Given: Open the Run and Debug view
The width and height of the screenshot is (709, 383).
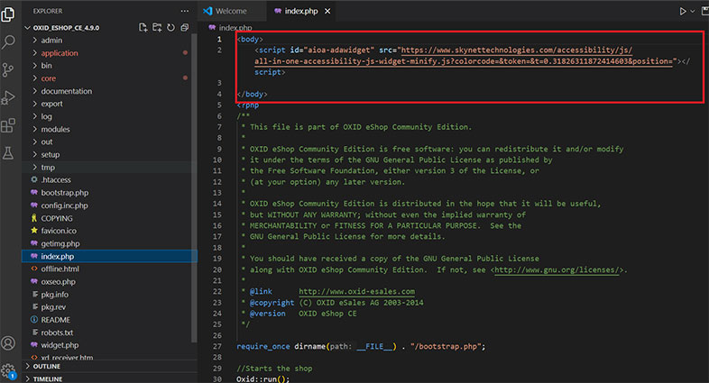Looking at the screenshot, I should click(x=10, y=97).
